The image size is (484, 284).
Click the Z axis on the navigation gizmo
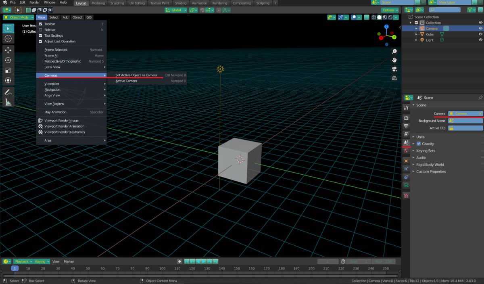coord(386,27)
